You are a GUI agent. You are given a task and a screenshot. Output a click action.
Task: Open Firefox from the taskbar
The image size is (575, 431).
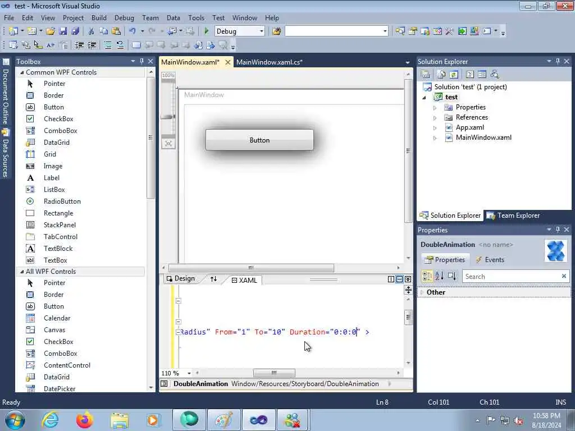coord(84,420)
